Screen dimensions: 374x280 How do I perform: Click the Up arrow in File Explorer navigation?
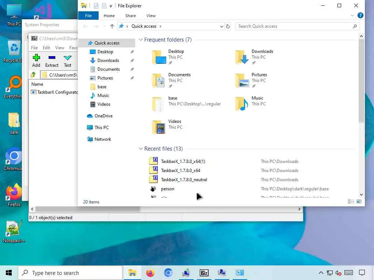coord(112,26)
